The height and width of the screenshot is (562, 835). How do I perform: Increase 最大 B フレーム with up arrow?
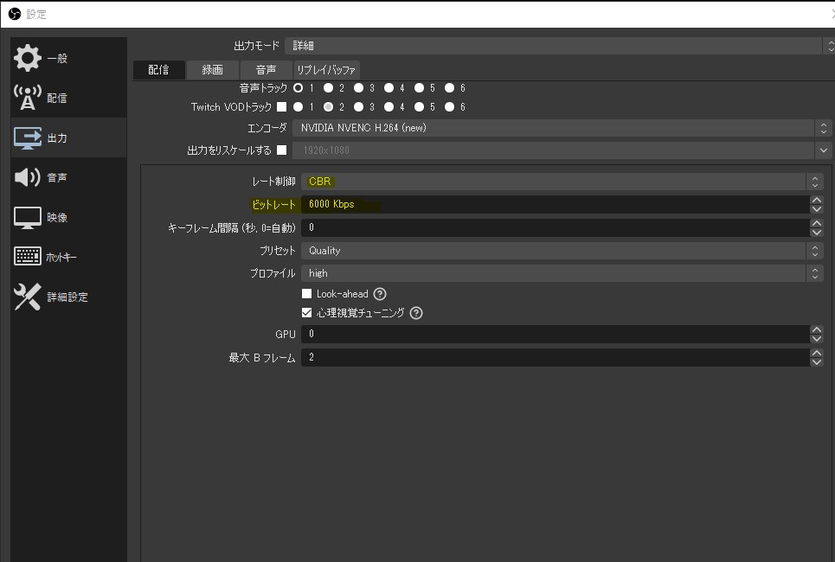(817, 352)
